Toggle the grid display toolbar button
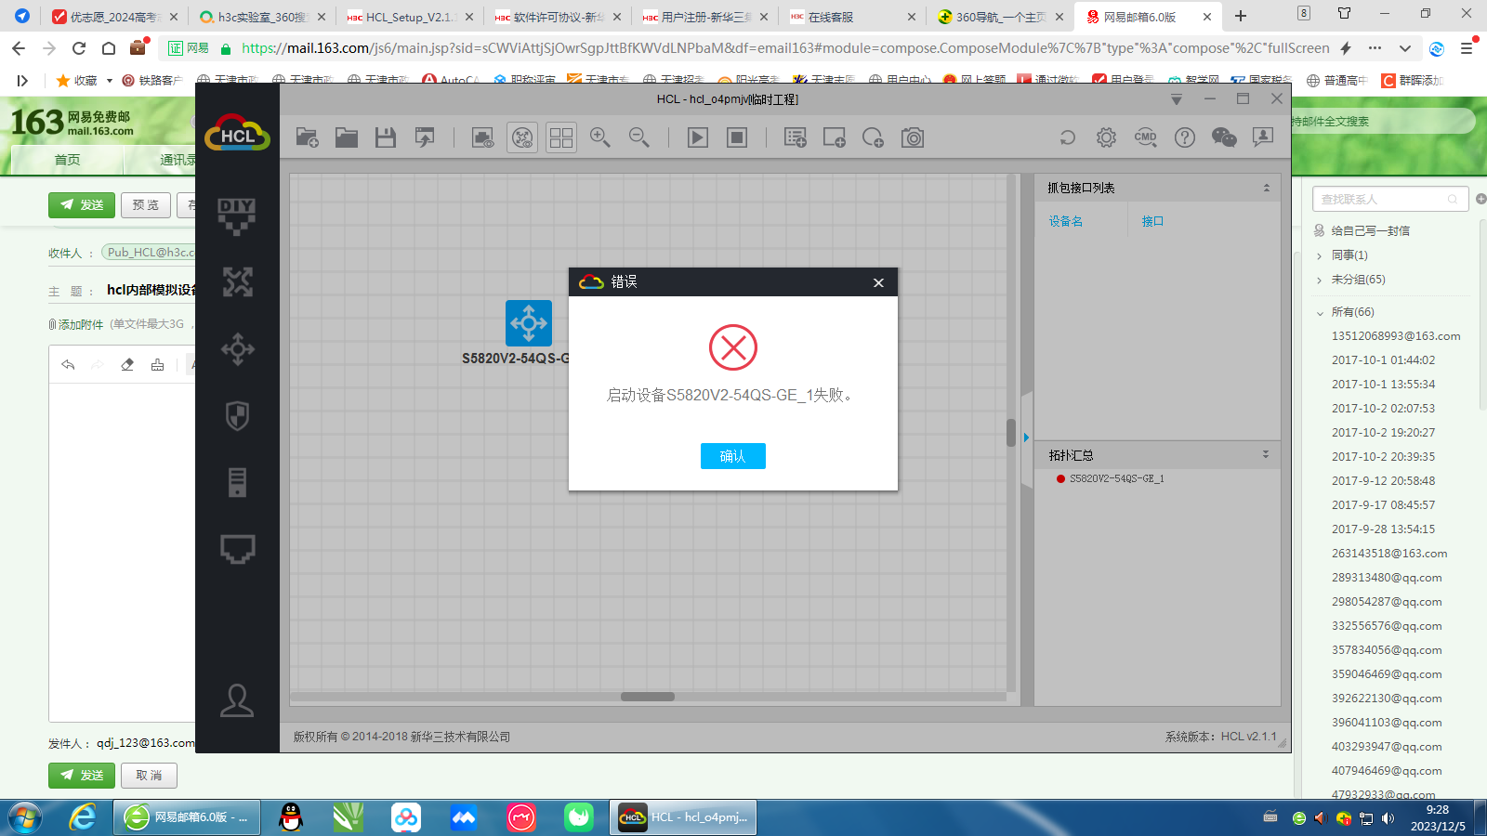 [561, 138]
